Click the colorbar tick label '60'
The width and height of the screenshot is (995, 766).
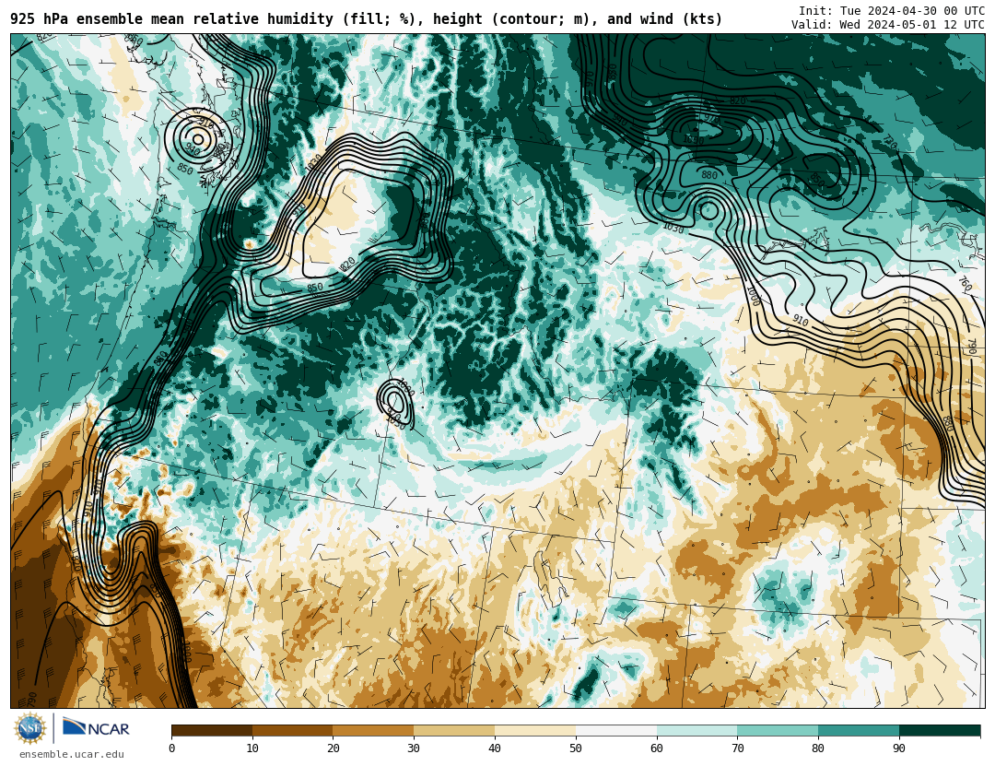[657, 748]
